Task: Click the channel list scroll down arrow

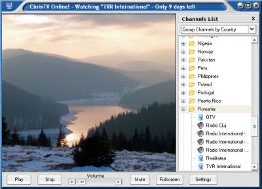Action: (x=254, y=167)
